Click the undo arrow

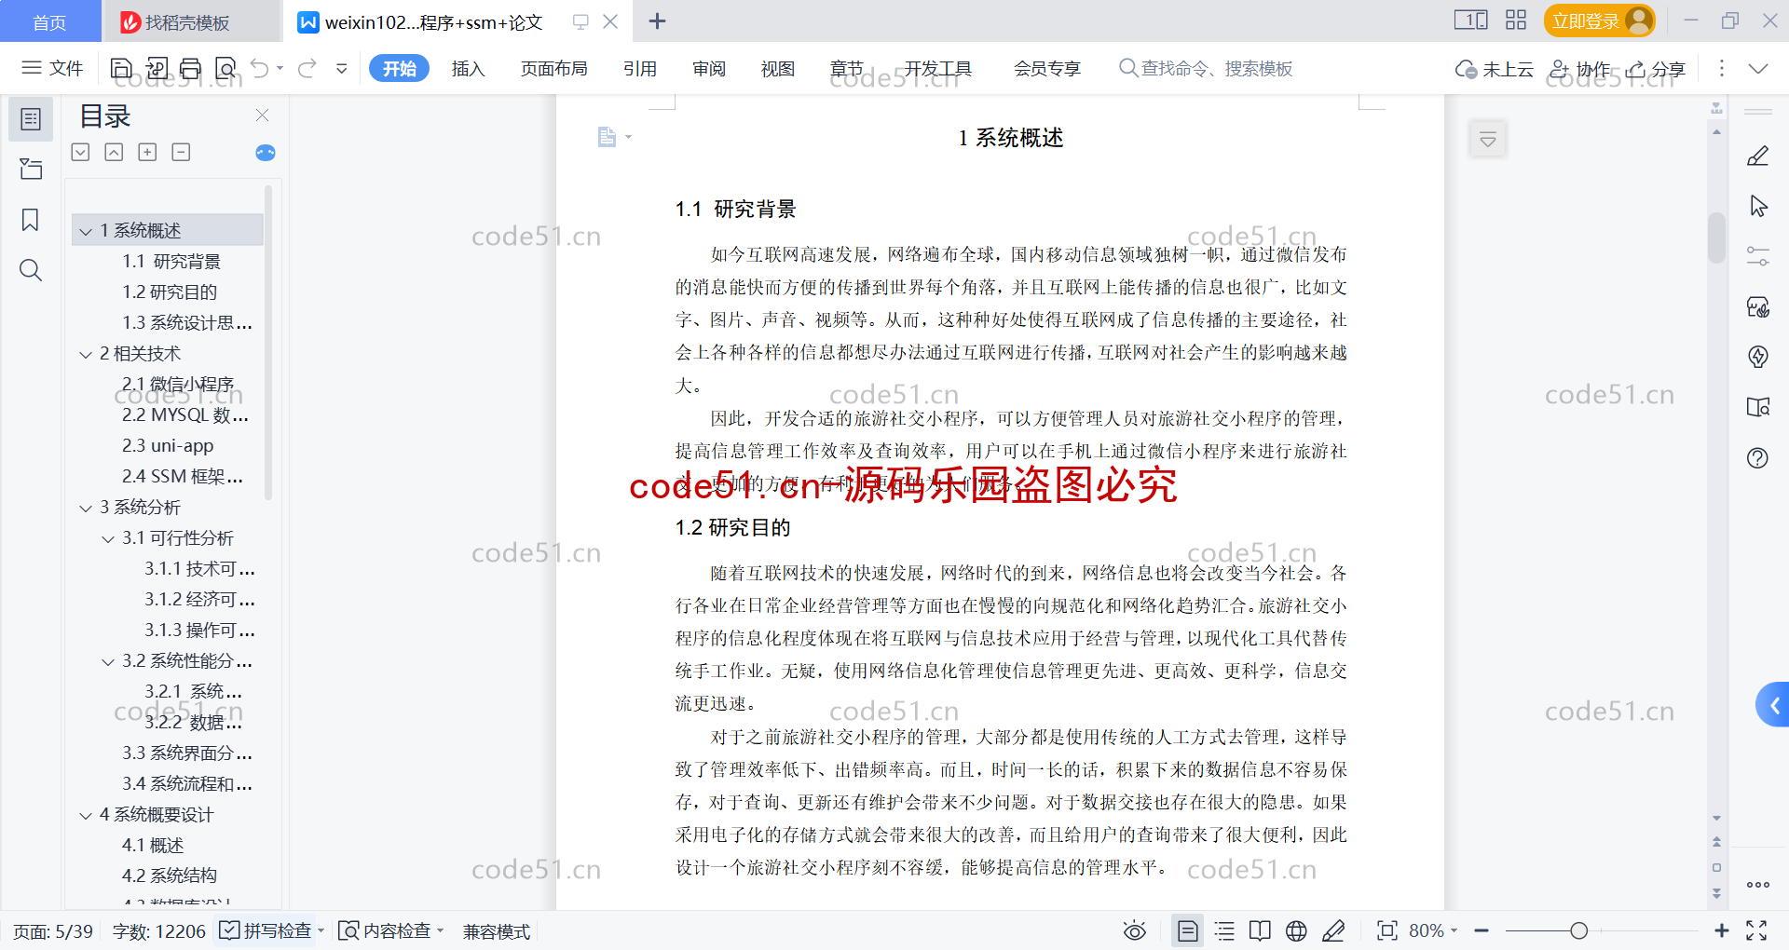(260, 68)
